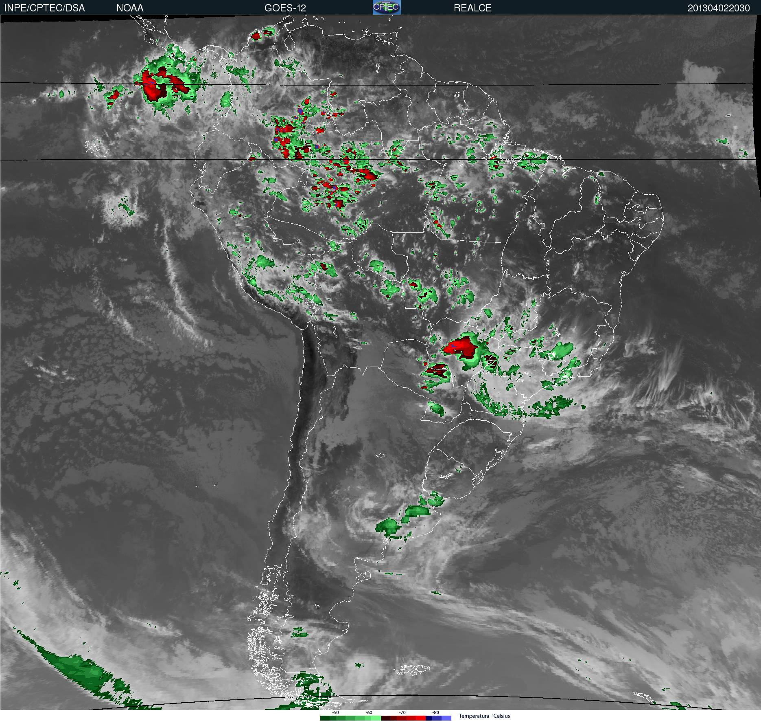Viewport: 761px width, 721px height.
Task: Click the GOES-12 satellite label
Action: coord(285,8)
